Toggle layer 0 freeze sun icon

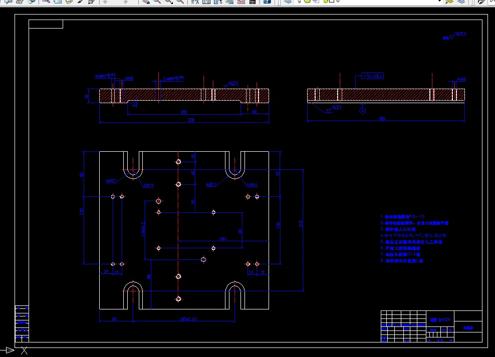[x=307, y=1]
